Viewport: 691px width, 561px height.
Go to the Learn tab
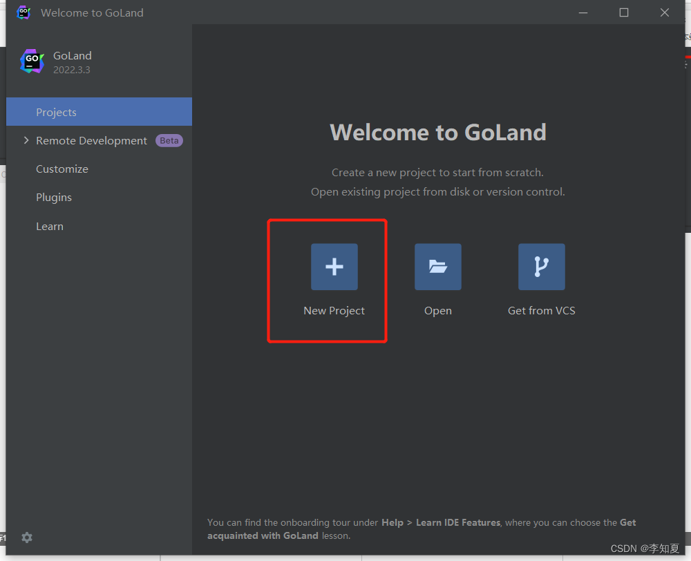(x=99, y=226)
